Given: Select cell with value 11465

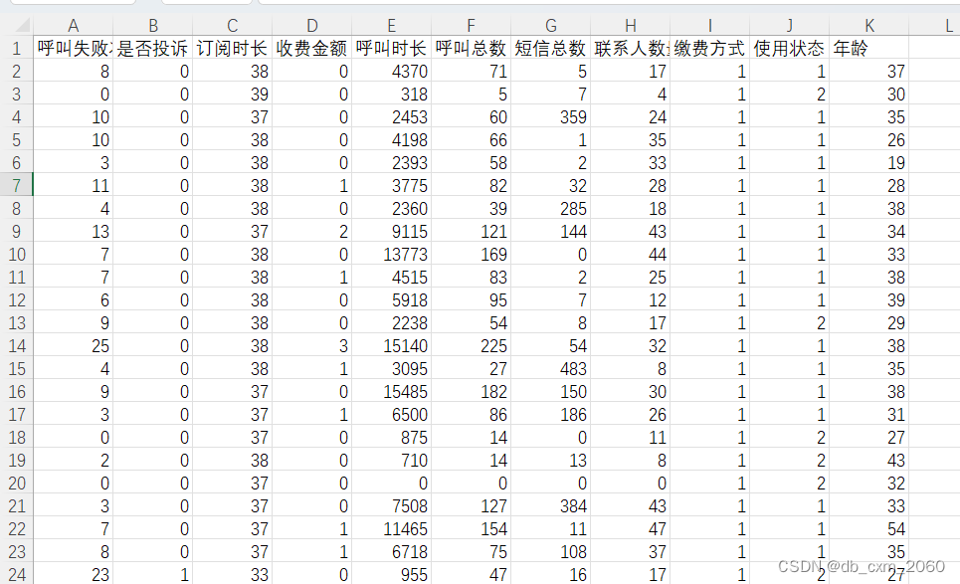Looking at the screenshot, I should pos(391,529).
